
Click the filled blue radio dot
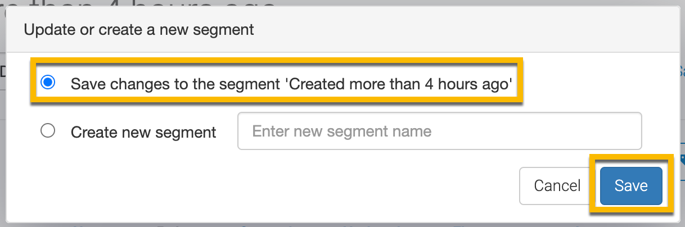(48, 83)
